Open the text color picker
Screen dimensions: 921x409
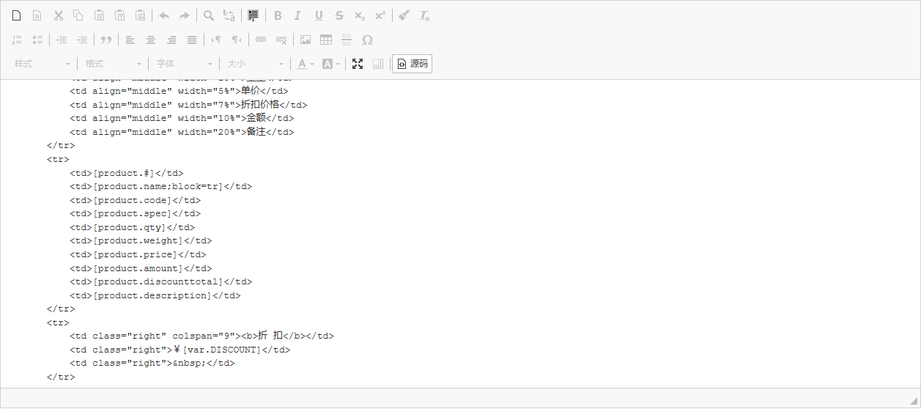(x=306, y=64)
